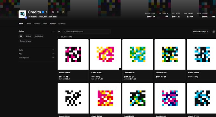The height and width of the screenshot is (117, 216).
Task: Switch to the Analytics tab
Action: (62, 24)
